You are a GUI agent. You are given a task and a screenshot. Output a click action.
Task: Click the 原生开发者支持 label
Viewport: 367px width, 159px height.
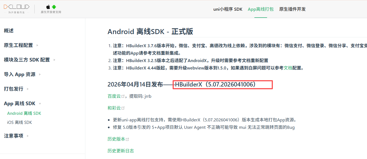click(51, 12)
